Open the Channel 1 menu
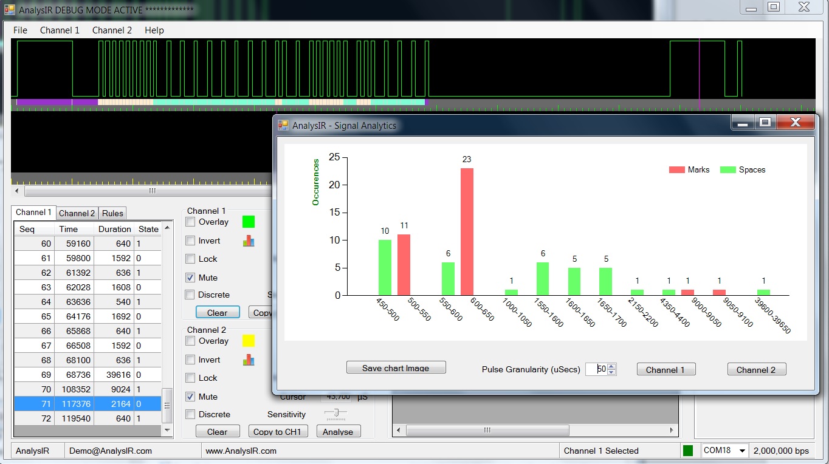This screenshot has height=464, width=829. pos(60,30)
